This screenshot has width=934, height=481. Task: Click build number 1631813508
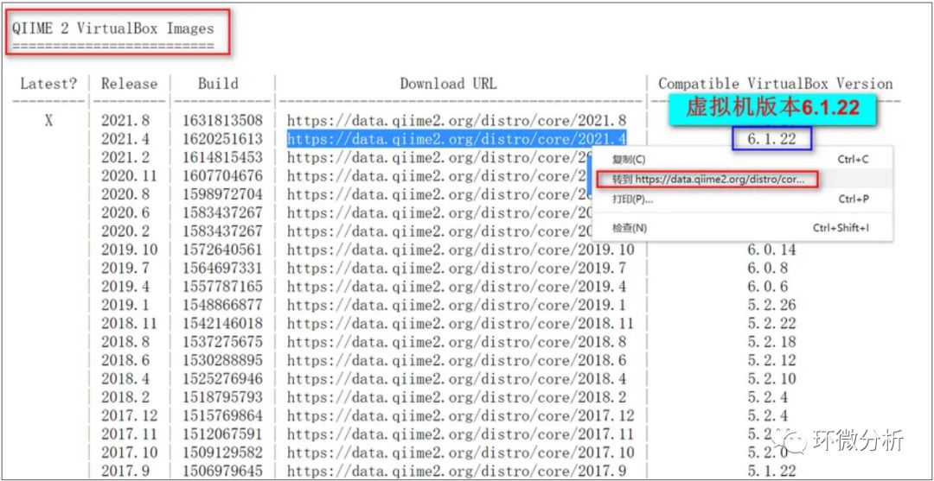pyautogui.click(x=222, y=121)
